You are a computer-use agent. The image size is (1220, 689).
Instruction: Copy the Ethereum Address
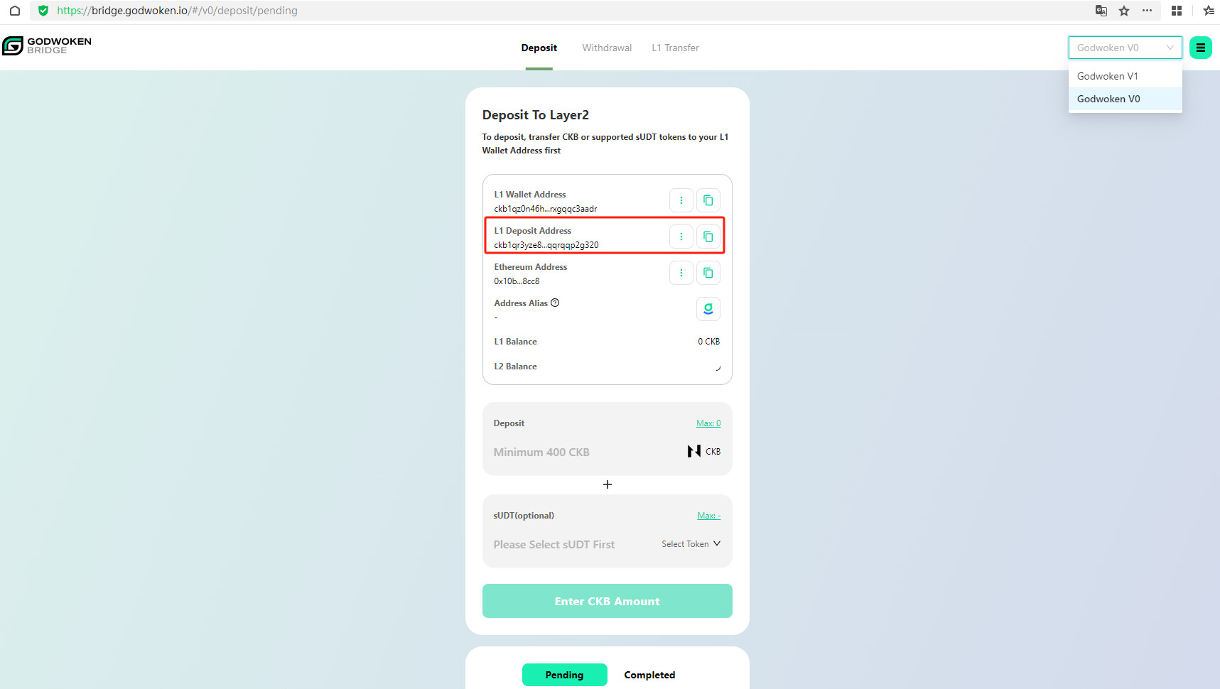coord(708,273)
